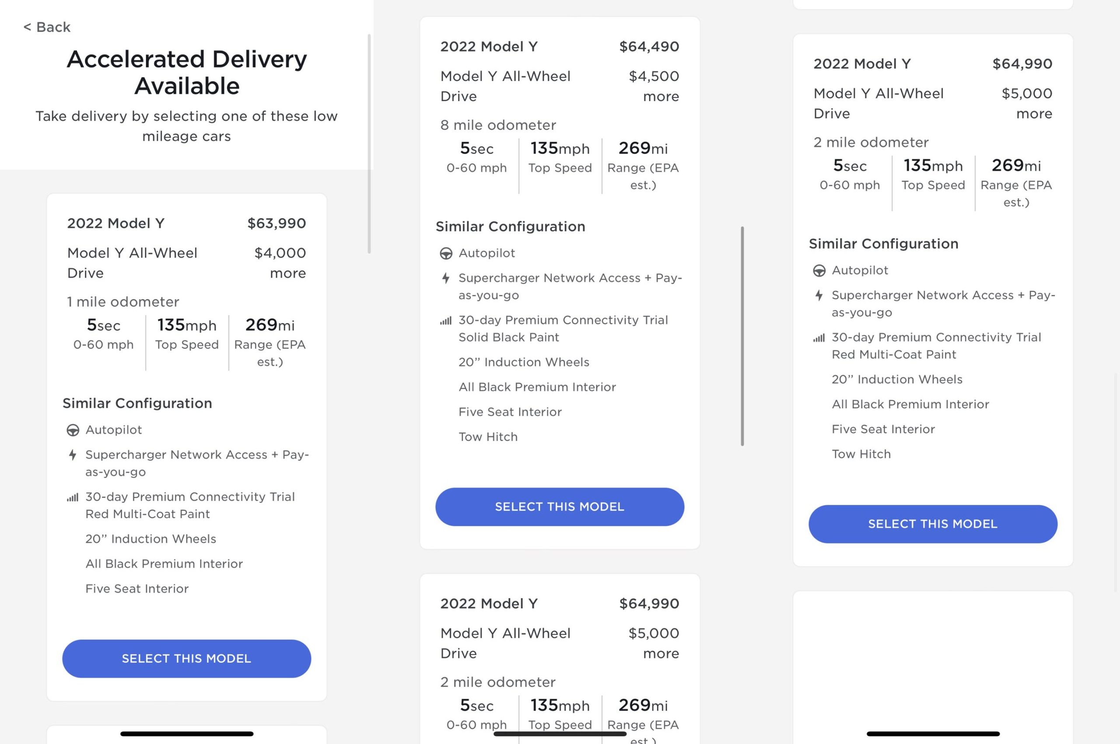Click the Autopilot icon in the right-hand $64,990 card
The height and width of the screenshot is (744, 1120).
[819, 271]
